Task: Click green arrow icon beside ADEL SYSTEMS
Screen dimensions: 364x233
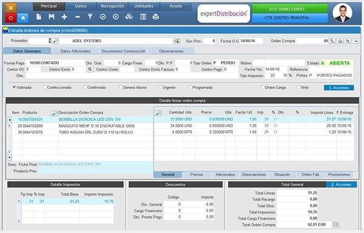Action: pyautogui.click(x=177, y=41)
